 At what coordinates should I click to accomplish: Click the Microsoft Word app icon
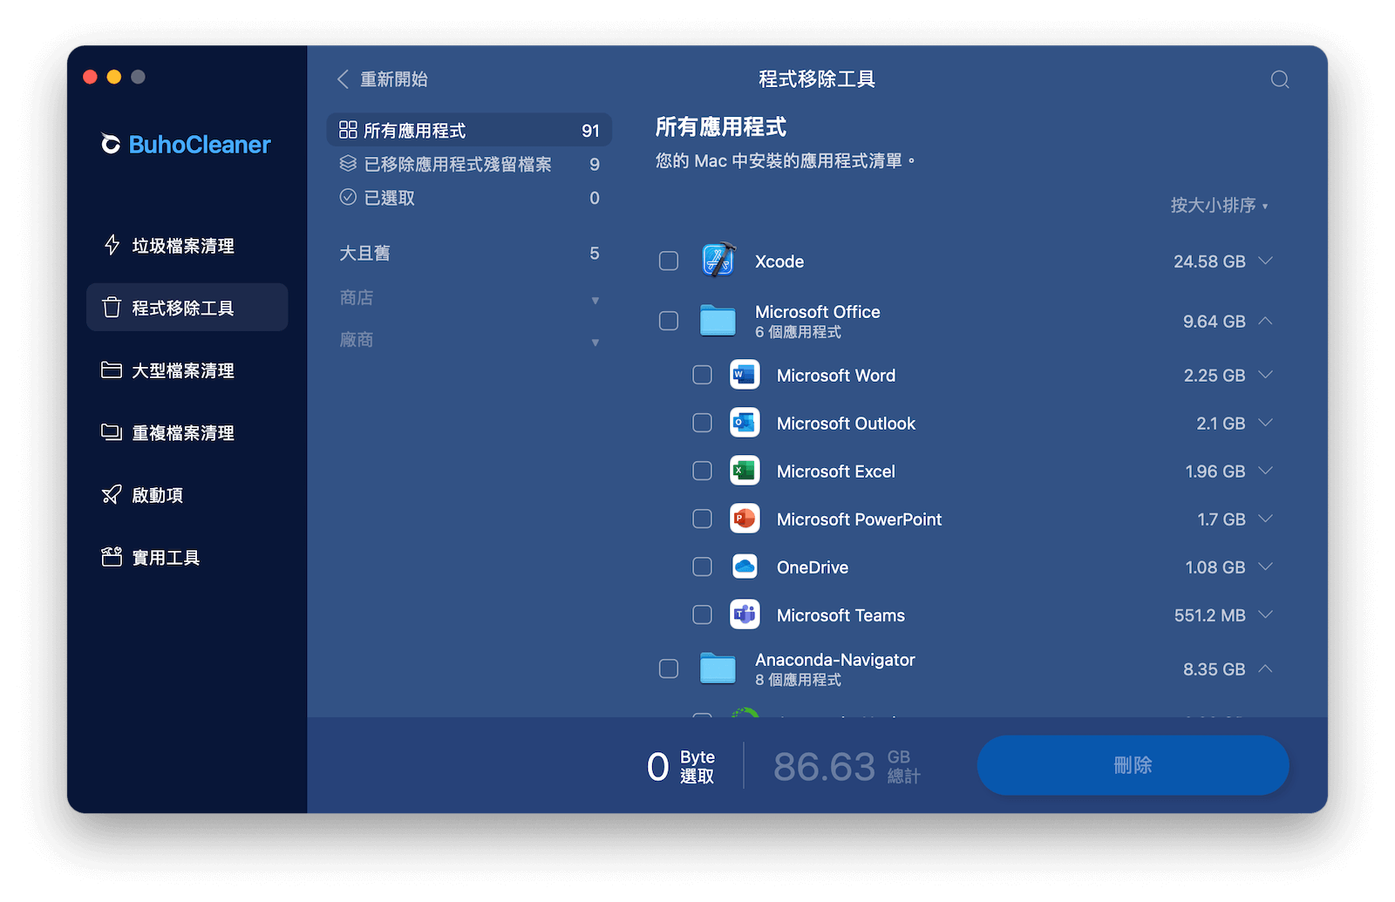pyautogui.click(x=745, y=375)
